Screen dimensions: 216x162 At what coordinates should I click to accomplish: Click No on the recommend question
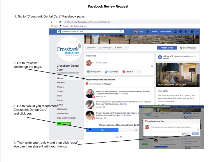click(129, 130)
